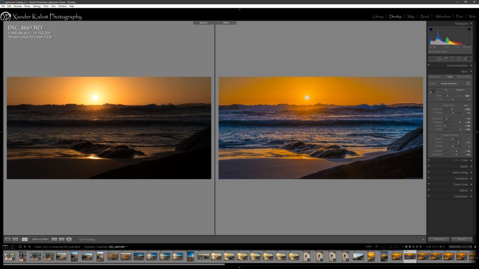479x269 pixels.
Task: Open the profile browser grid icon
Action: (468, 83)
